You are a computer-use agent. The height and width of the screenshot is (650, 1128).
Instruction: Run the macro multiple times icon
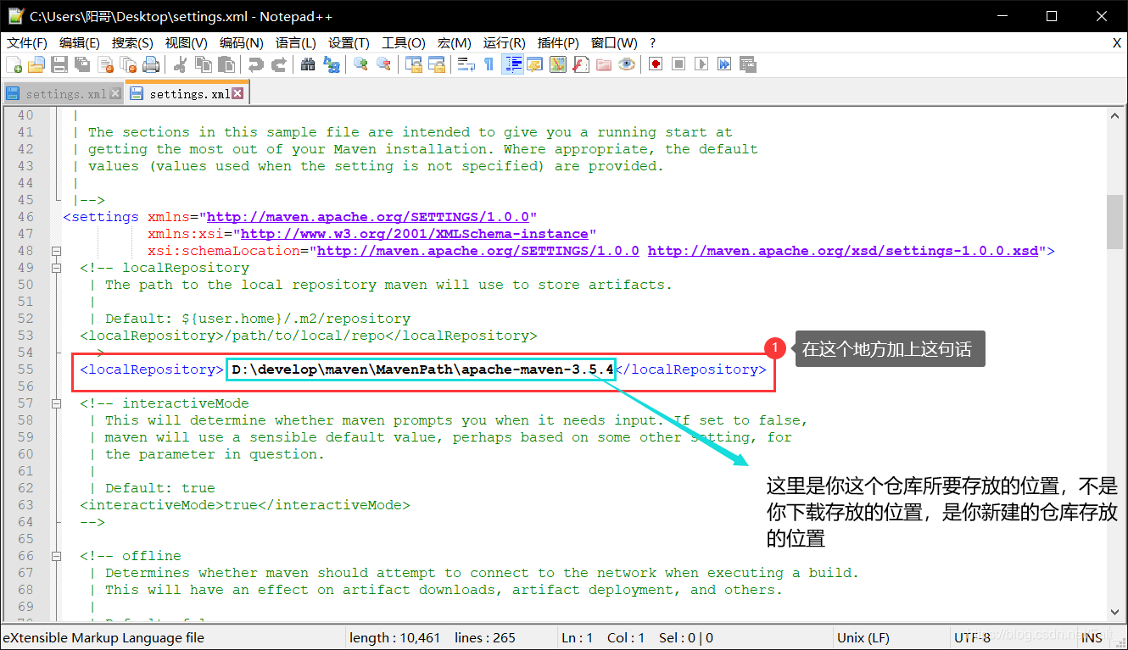(724, 64)
